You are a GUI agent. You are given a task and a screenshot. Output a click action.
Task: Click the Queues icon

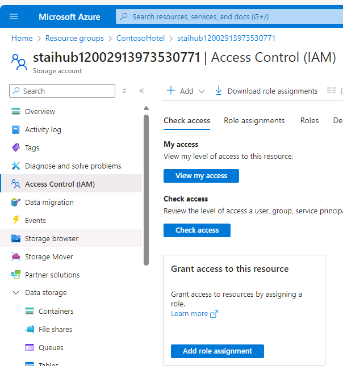tap(30, 347)
